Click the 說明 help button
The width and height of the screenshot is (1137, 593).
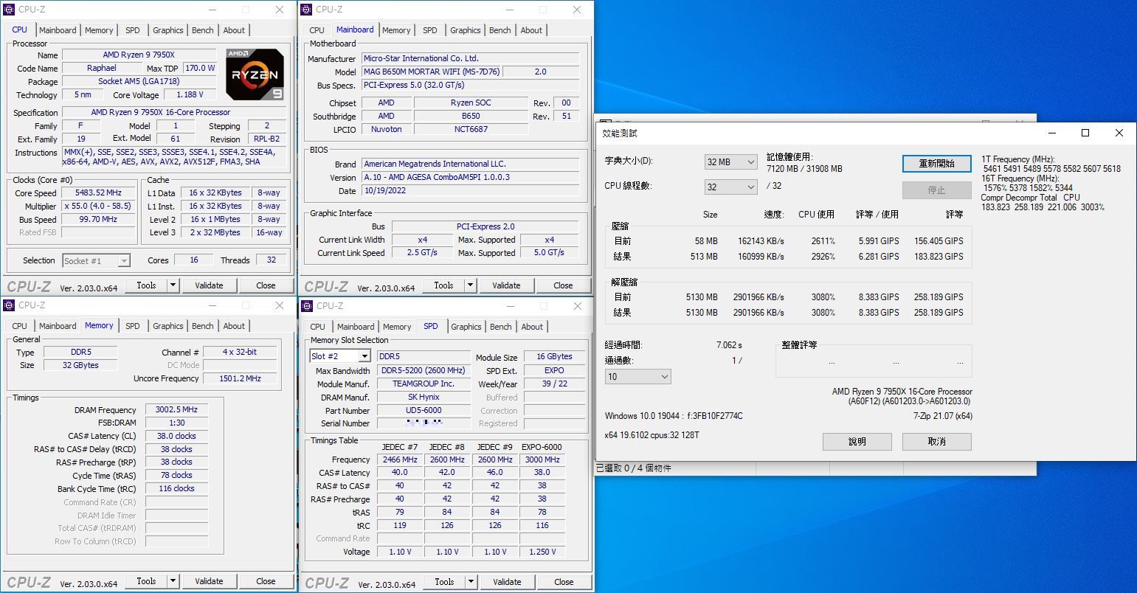click(x=857, y=442)
